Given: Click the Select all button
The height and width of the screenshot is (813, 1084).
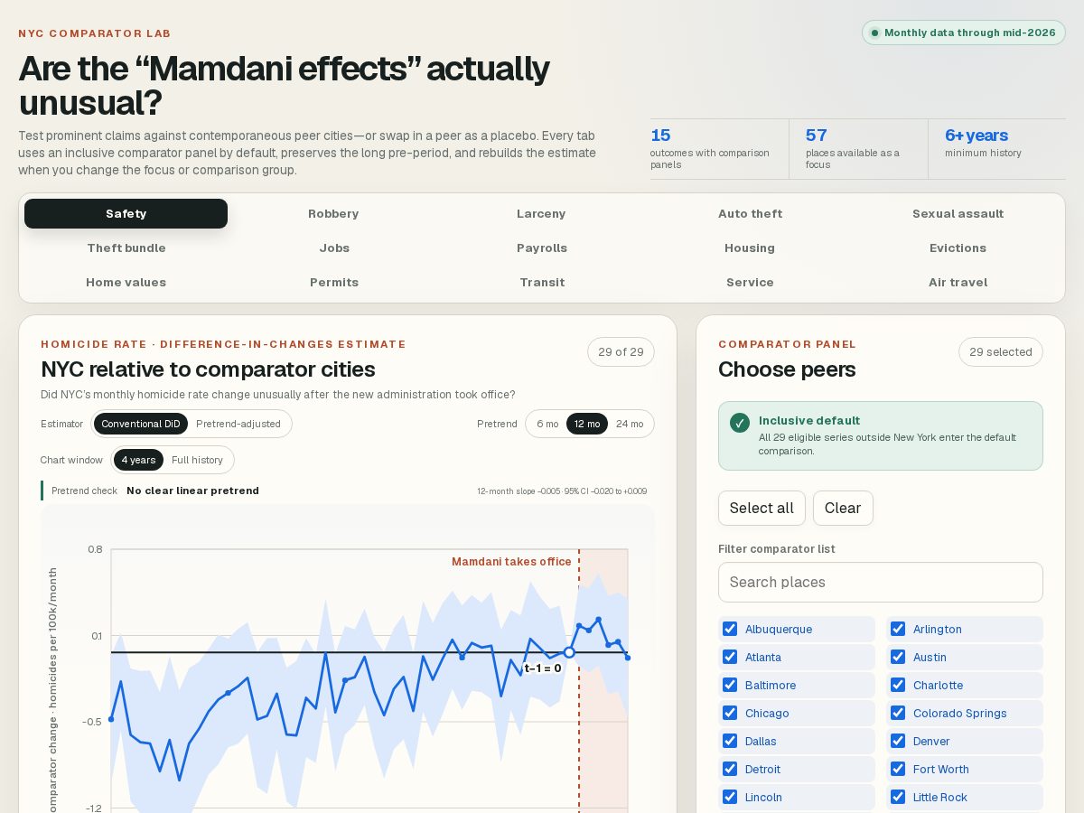Looking at the screenshot, I should [x=762, y=508].
